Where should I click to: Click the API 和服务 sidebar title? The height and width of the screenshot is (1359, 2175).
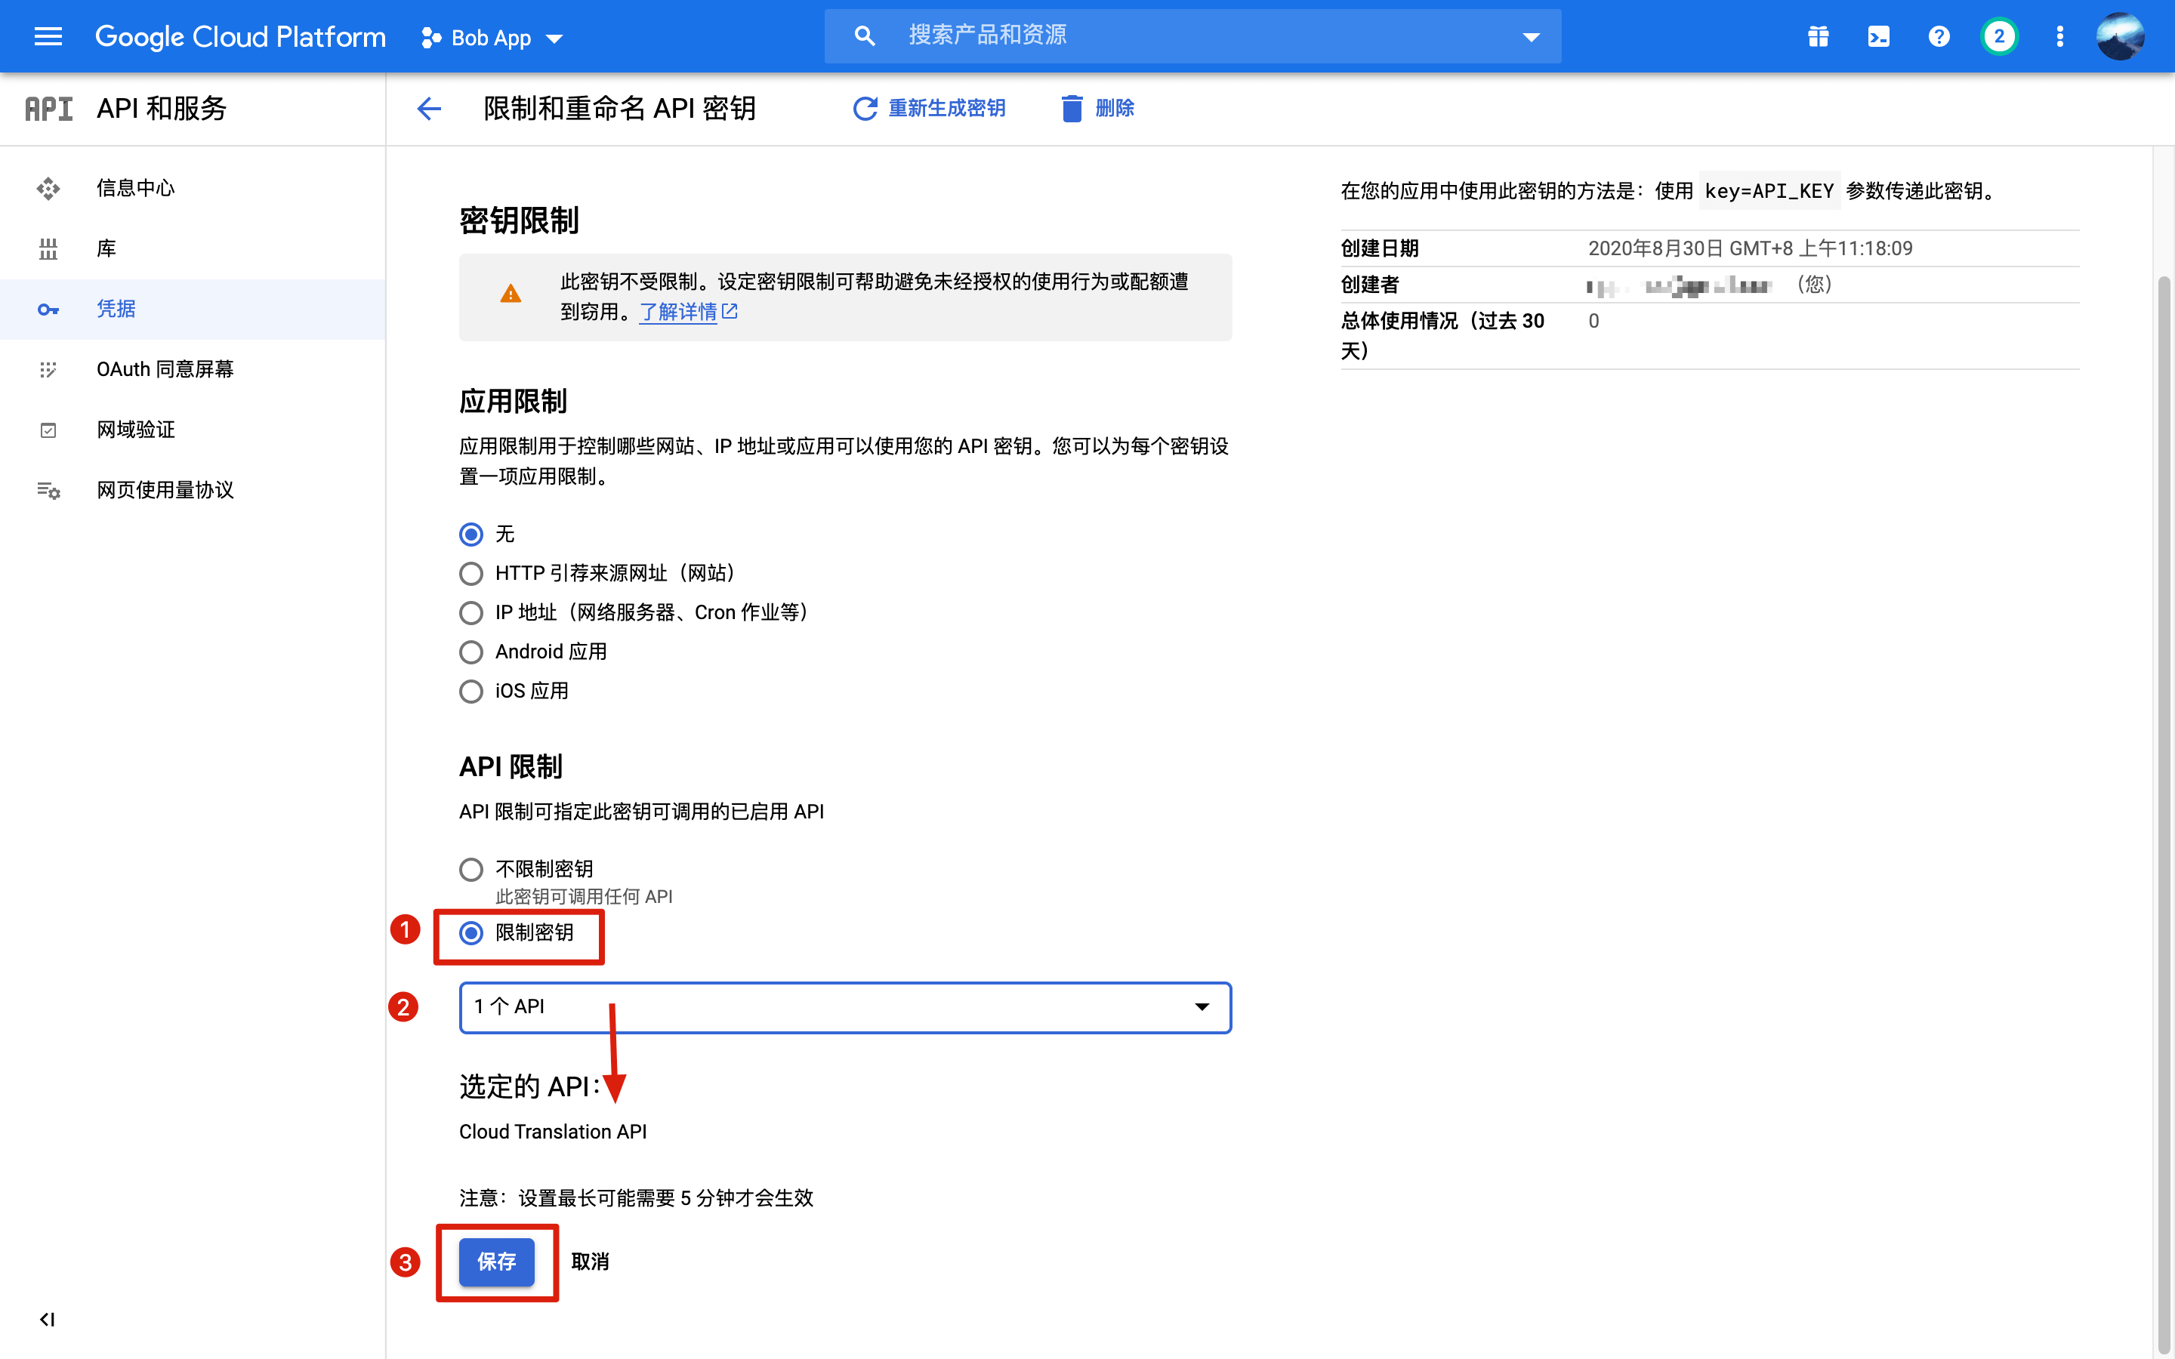tap(162, 109)
